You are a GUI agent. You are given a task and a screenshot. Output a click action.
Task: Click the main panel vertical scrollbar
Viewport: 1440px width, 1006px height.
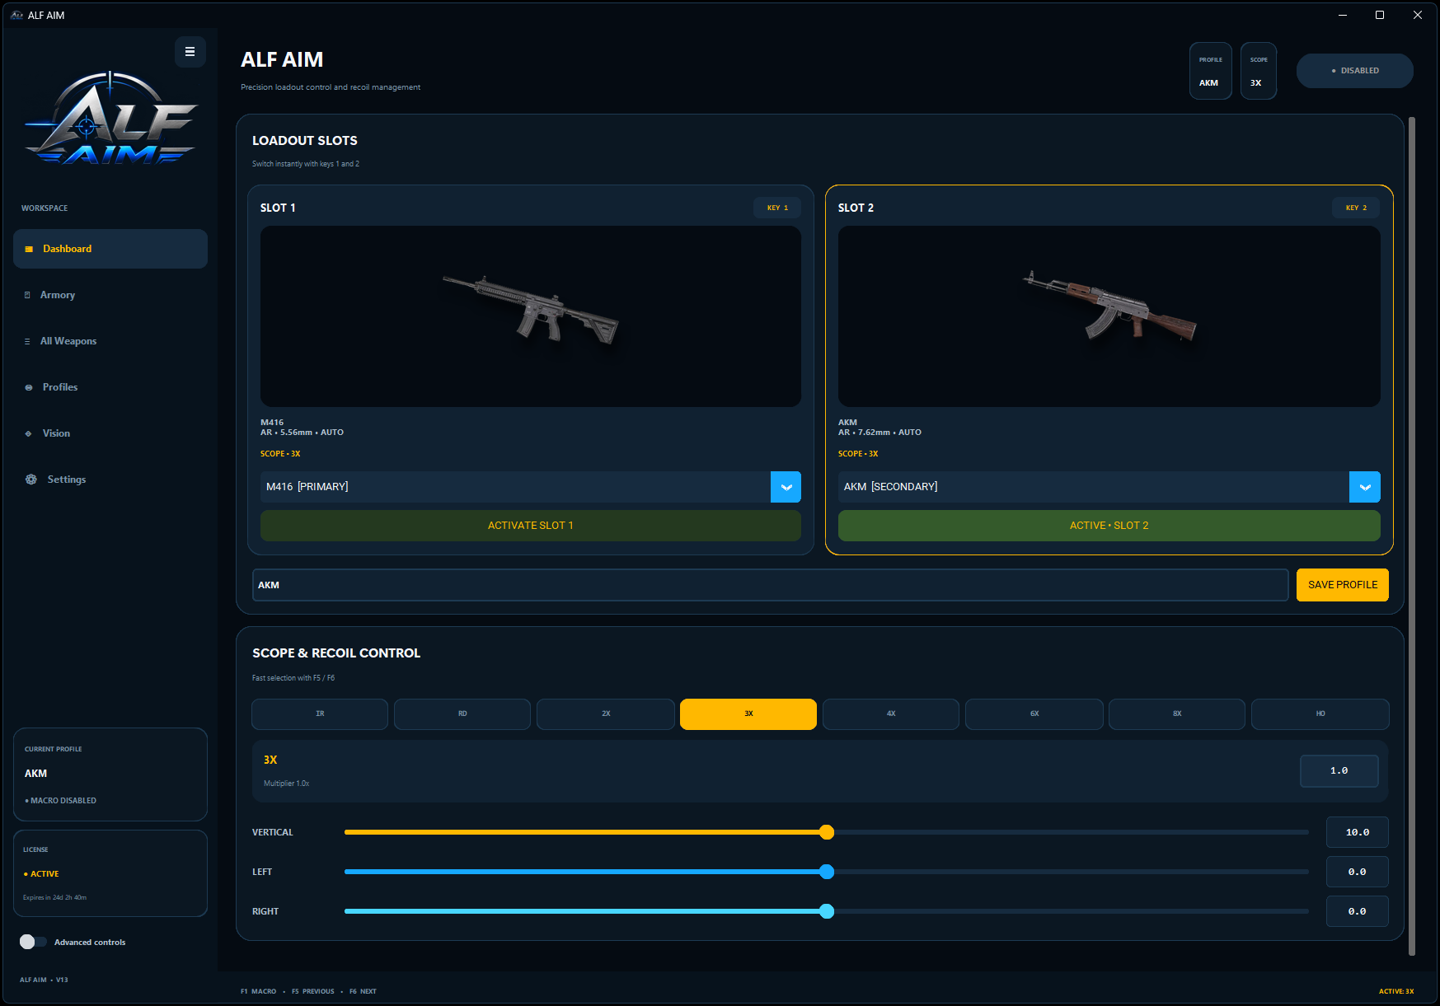pos(1412,536)
